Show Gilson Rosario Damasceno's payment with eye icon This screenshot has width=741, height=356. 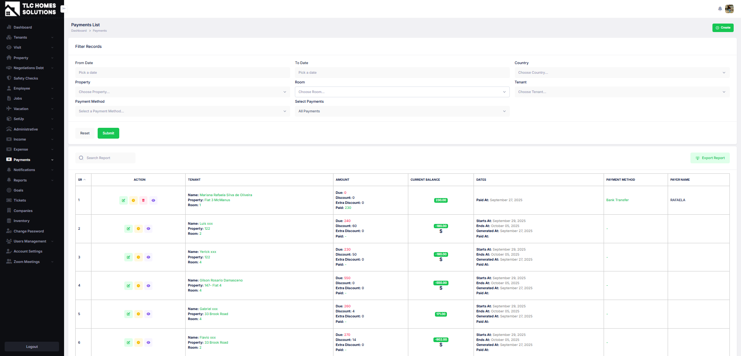148,286
